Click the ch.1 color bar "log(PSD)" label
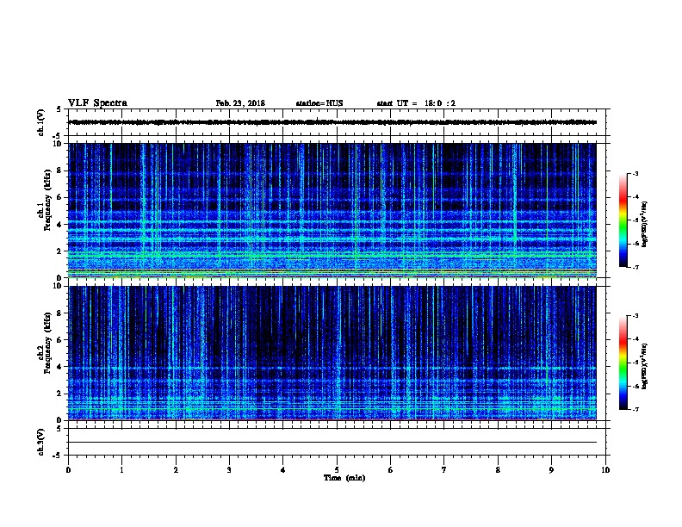The image size is (682, 527). pyautogui.click(x=644, y=224)
